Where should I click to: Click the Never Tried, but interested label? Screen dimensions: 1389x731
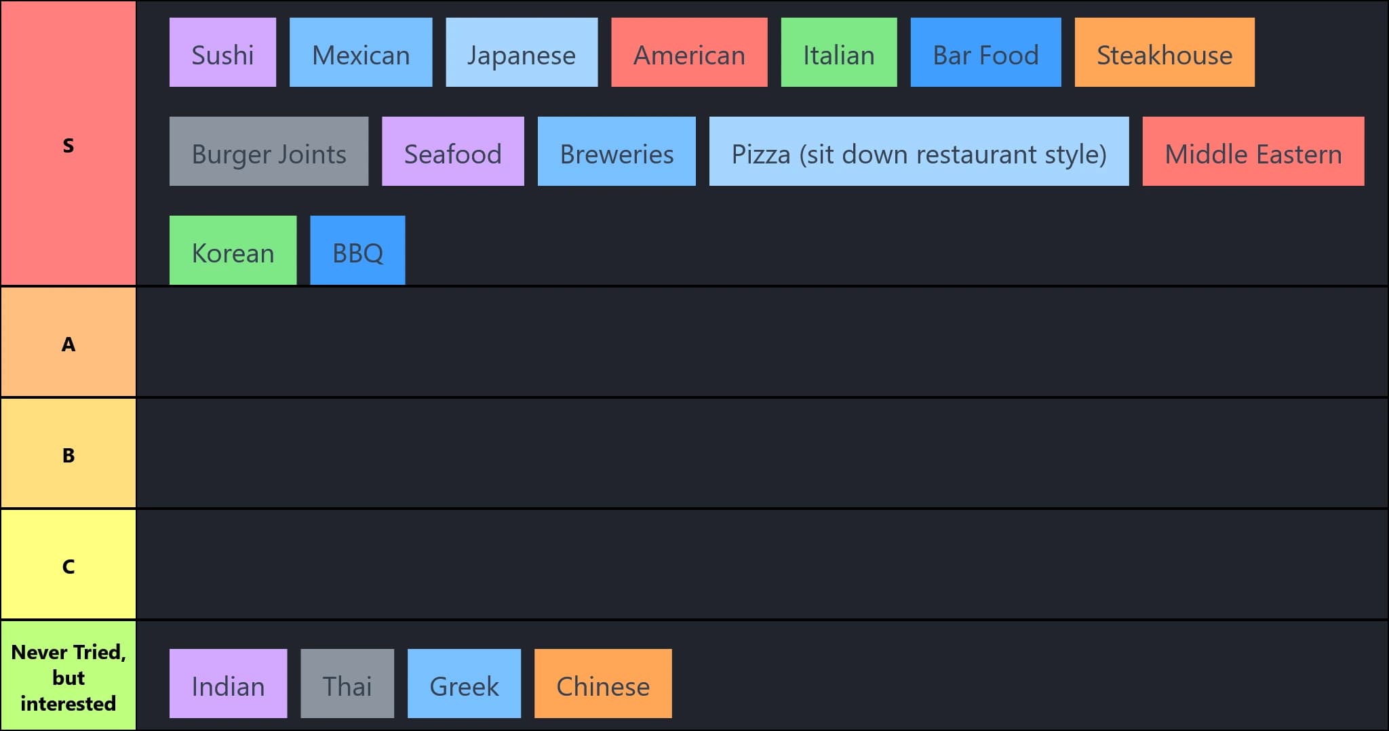(68, 676)
